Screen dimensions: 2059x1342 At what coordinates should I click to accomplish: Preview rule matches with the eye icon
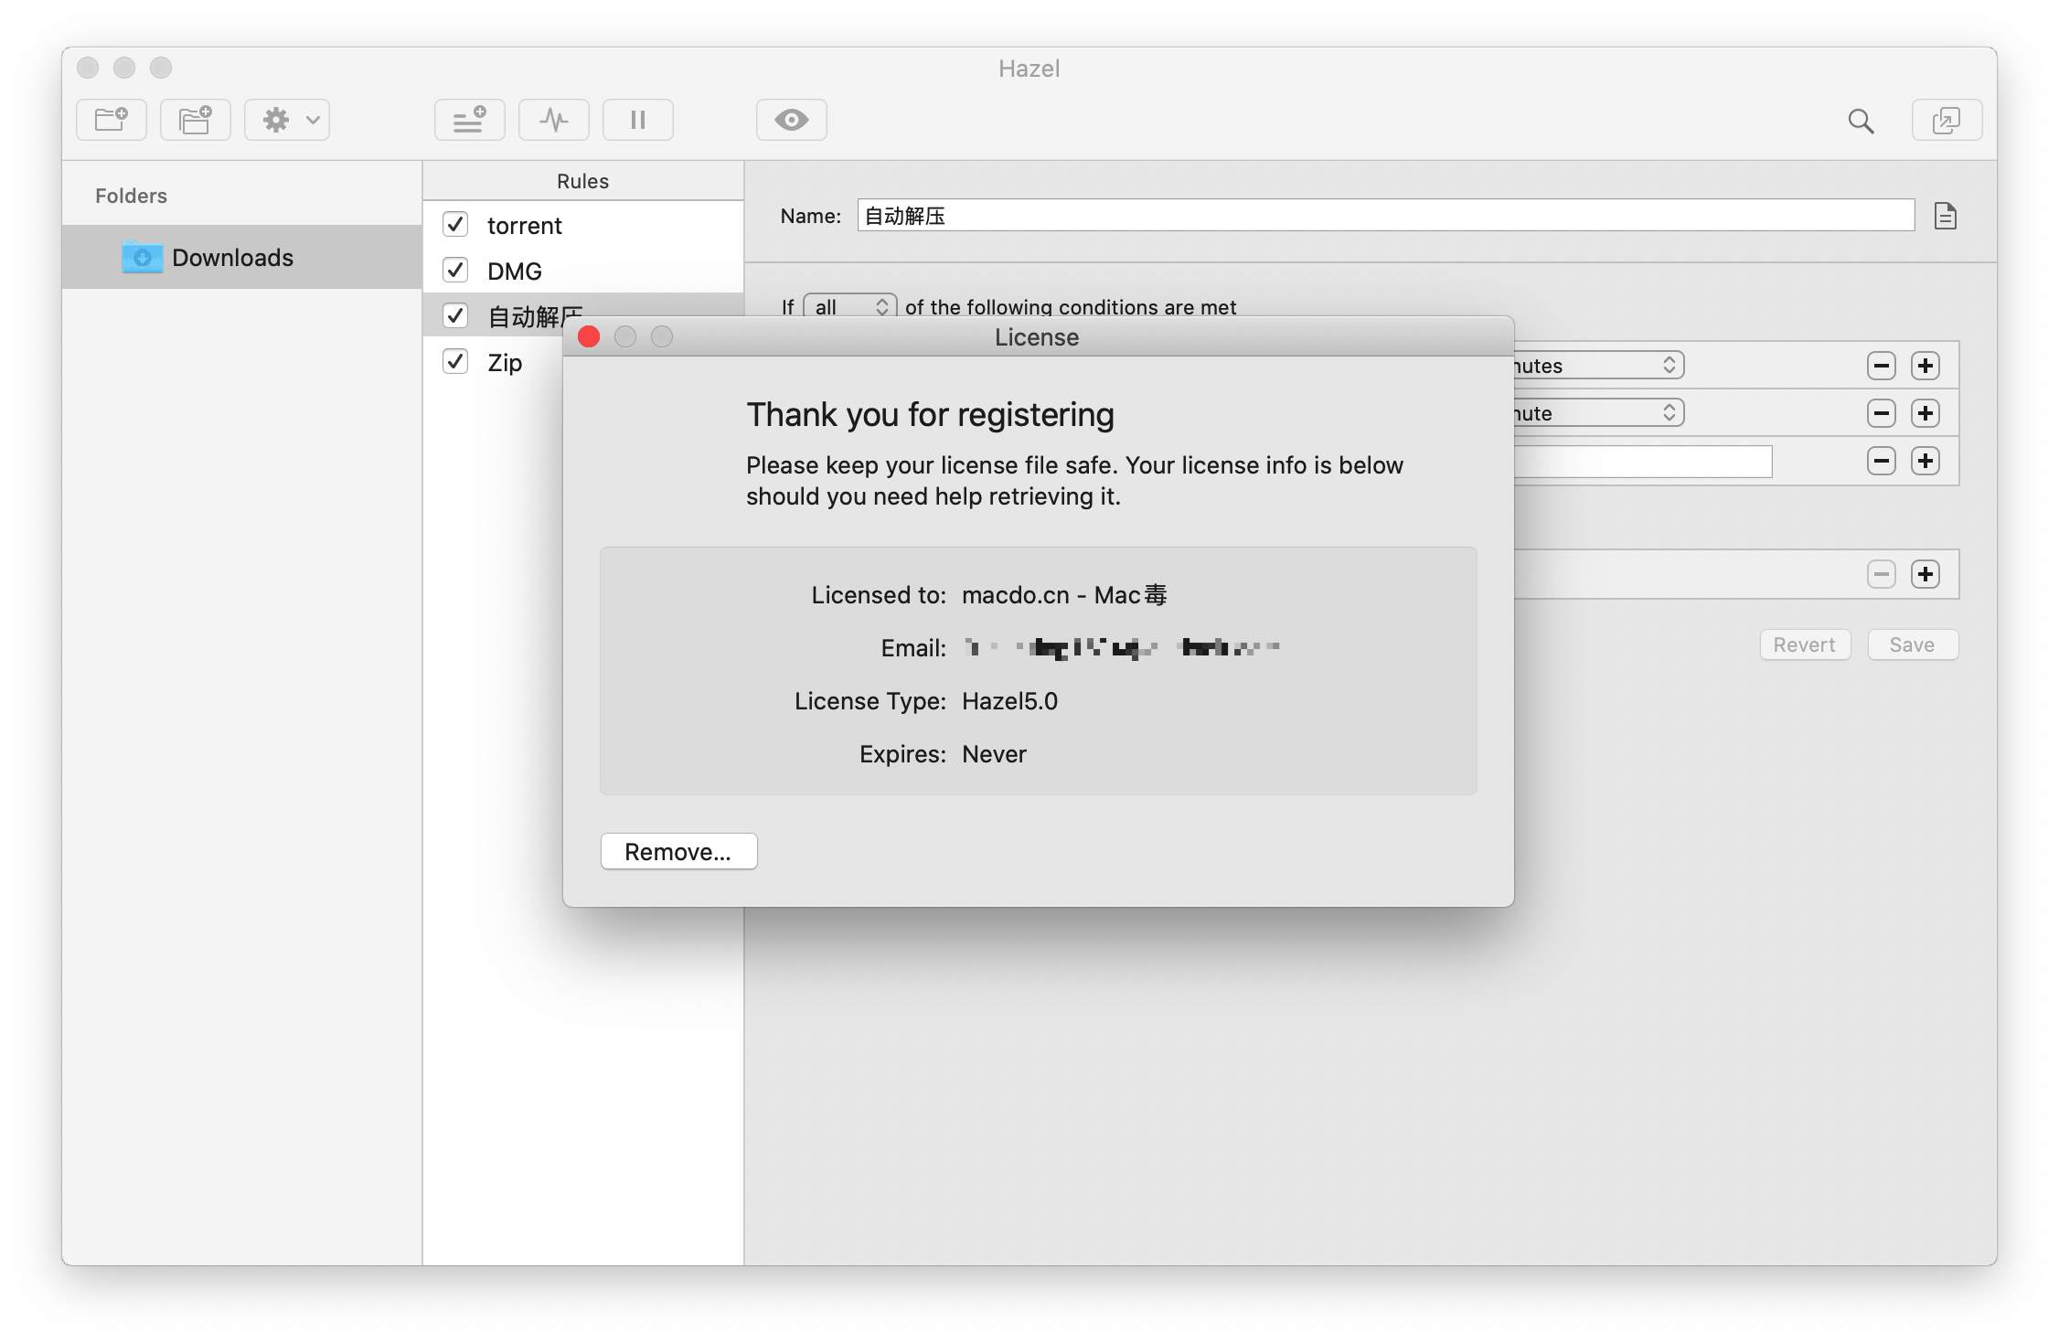point(791,119)
